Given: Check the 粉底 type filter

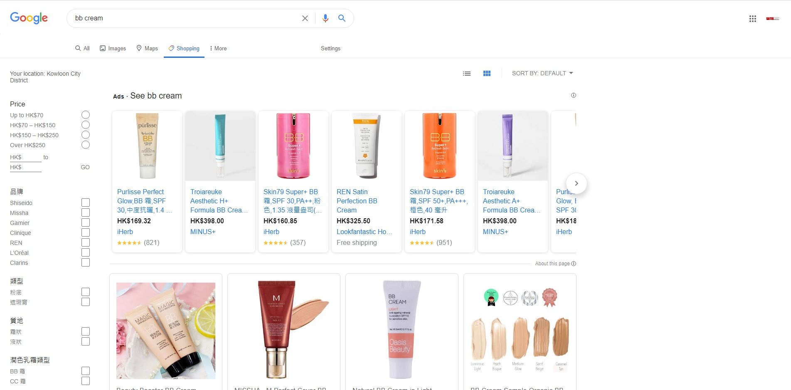Looking at the screenshot, I should tap(86, 292).
